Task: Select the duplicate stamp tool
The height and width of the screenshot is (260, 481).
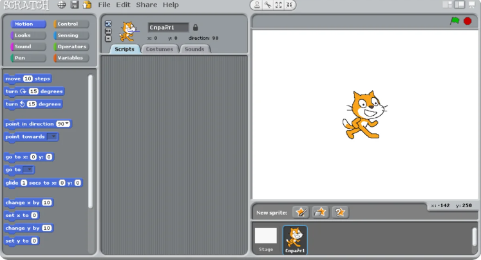Action: click(257, 5)
